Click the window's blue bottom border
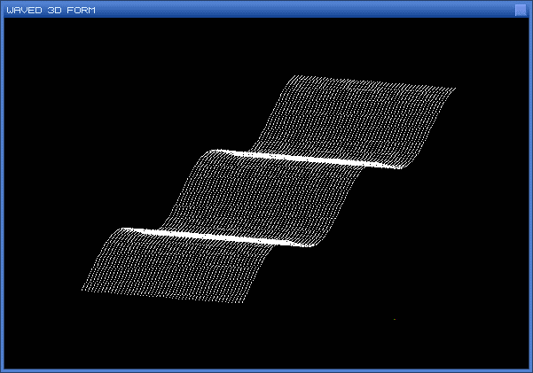The height and width of the screenshot is (373, 533). pyautogui.click(x=266, y=370)
